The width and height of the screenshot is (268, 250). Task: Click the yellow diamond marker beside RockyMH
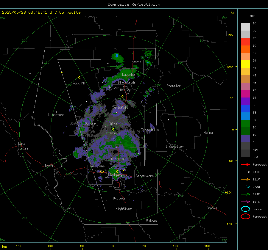[80, 78]
